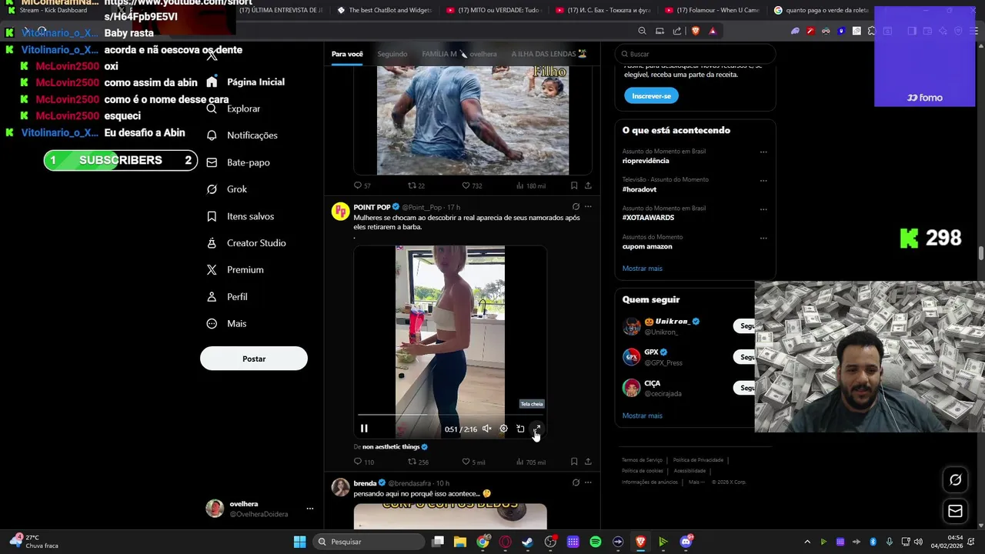
Task: Open non aesthetic things source link
Action: [x=395, y=447]
